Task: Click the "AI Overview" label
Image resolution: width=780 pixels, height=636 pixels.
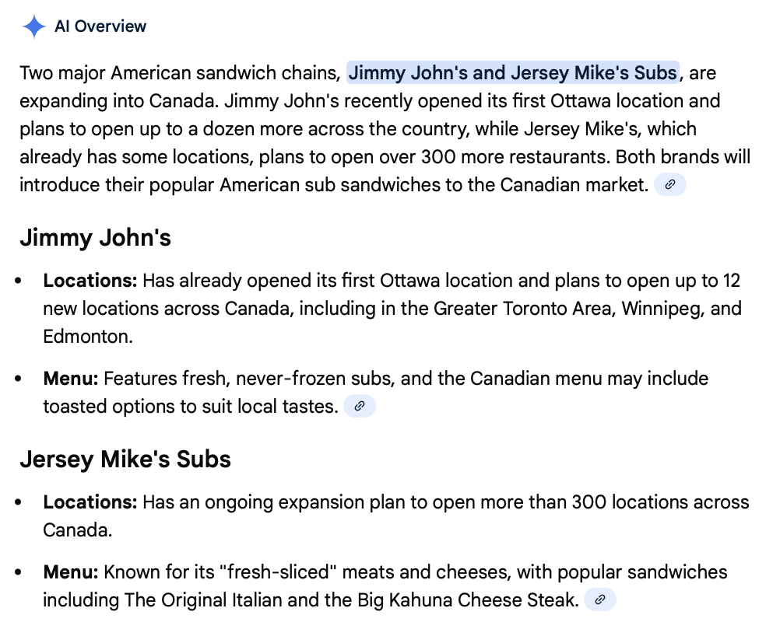Action: [x=100, y=26]
